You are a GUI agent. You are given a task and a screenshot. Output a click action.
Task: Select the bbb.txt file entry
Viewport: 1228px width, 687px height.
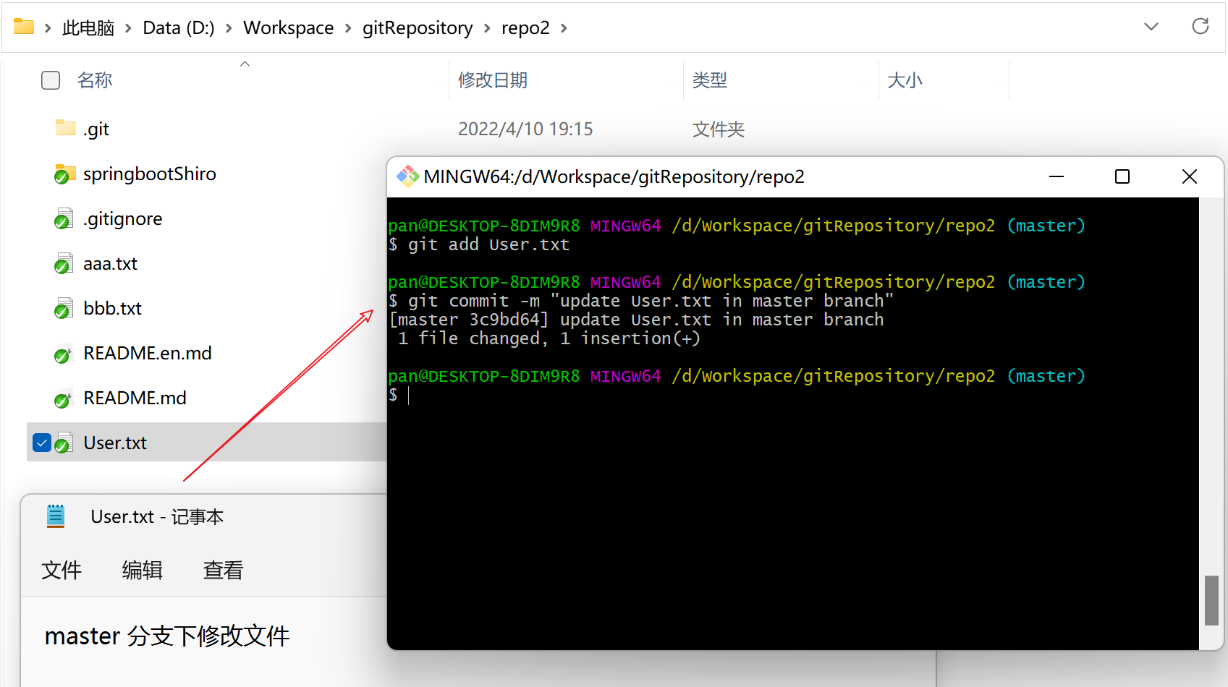point(112,309)
